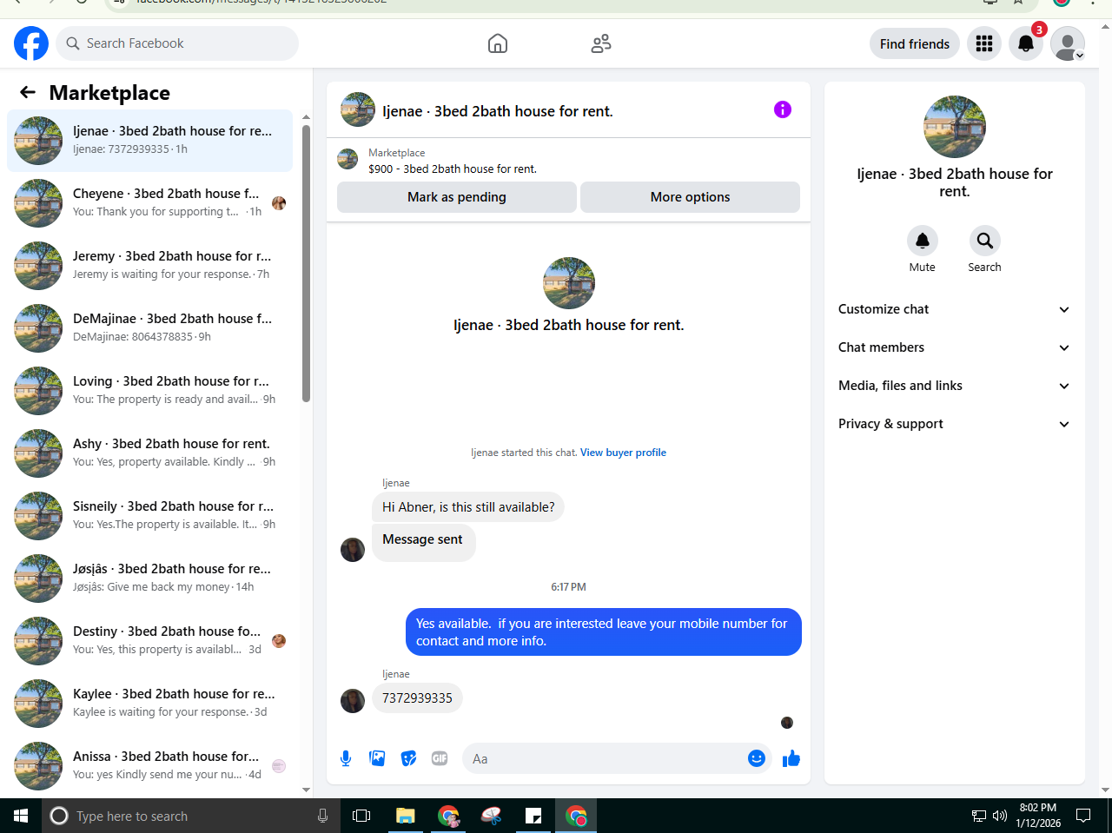Open Cheyene conversation in the list
The image size is (1112, 833).
tap(149, 203)
